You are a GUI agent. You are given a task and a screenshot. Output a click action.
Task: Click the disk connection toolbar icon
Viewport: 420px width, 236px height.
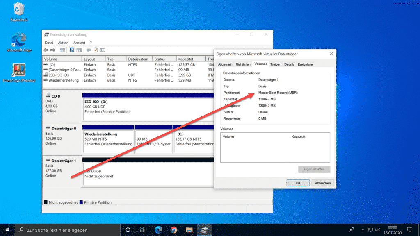coord(88,50)
